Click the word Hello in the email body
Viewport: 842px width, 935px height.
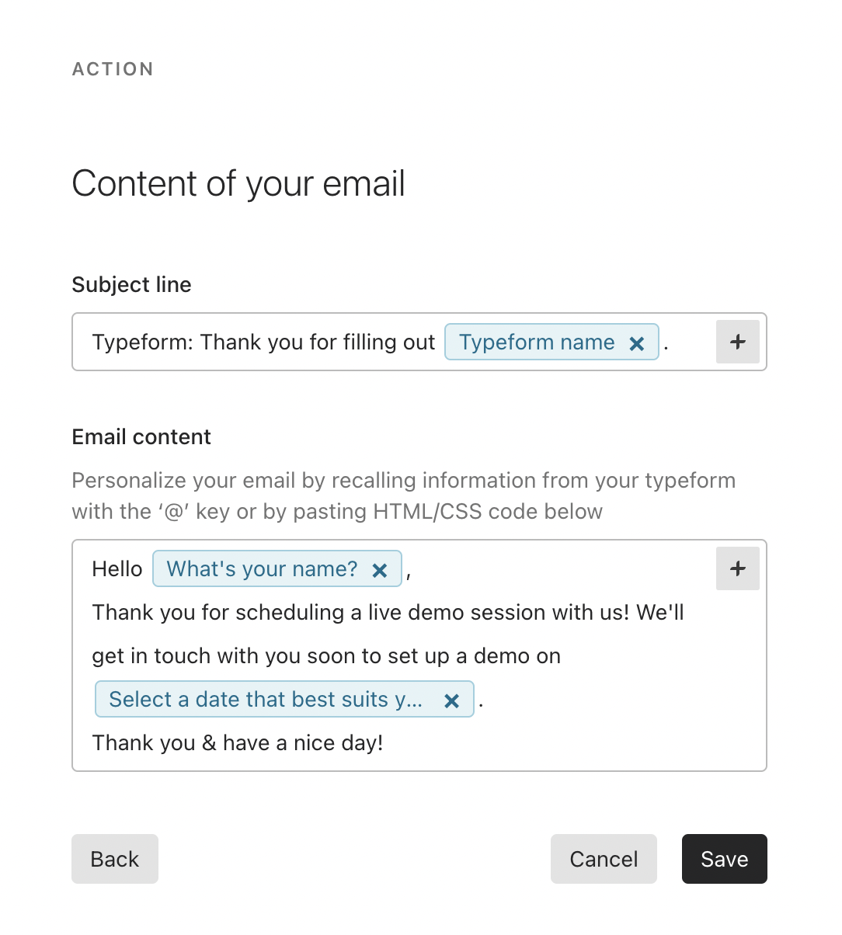(x=117, y=568)
